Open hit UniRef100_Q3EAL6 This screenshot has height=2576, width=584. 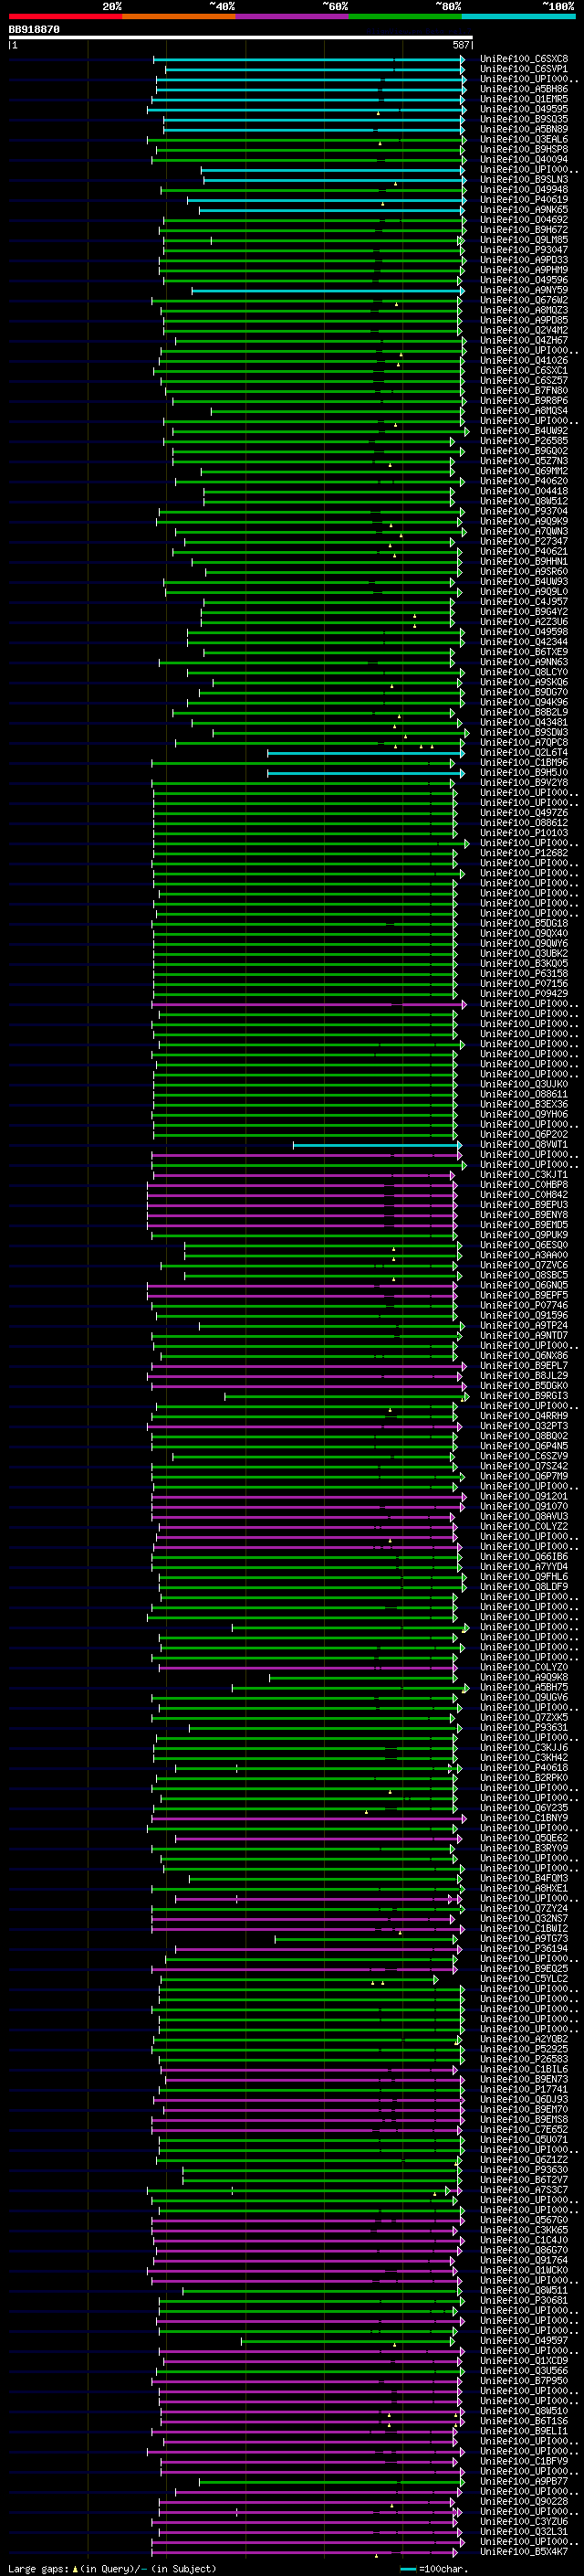tap(524, 139)
